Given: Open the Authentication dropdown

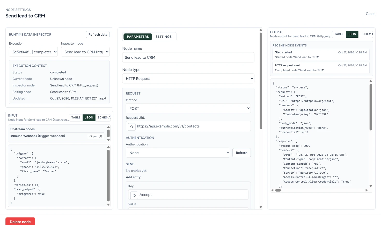Looking at the screenshot, I should (x=178, y=153).
